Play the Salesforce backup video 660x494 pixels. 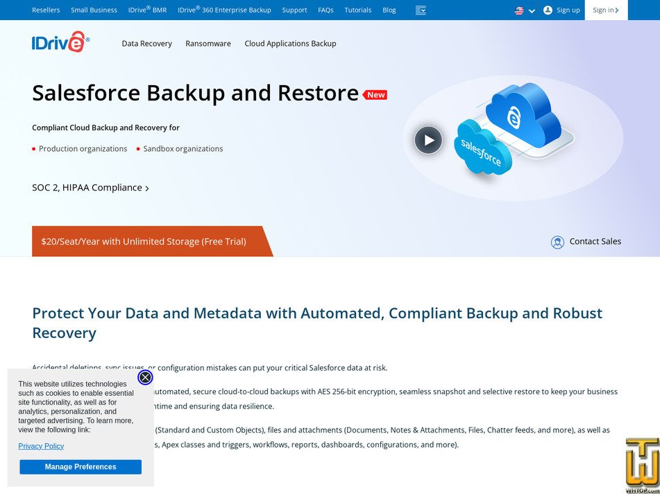428,140
